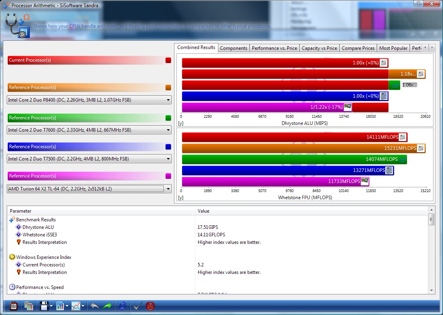This screenshot has width=443, height=315.
Task: Click the chip icon on the 13271MFLOPS bar
Action: 389,170
